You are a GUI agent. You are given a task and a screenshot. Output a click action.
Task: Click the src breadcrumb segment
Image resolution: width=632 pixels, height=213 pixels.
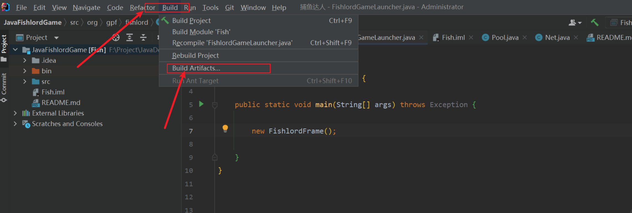point(74,22)
